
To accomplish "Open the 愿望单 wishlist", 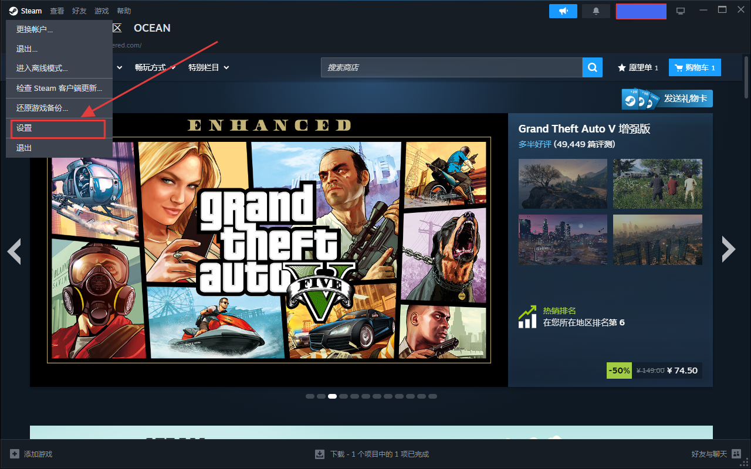I will tap(638, 68).
